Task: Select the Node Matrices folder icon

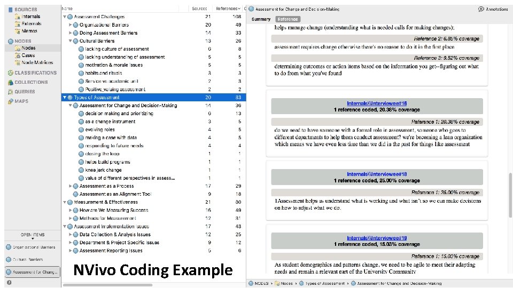Action: pyautogui.click(x=17, y=62)
